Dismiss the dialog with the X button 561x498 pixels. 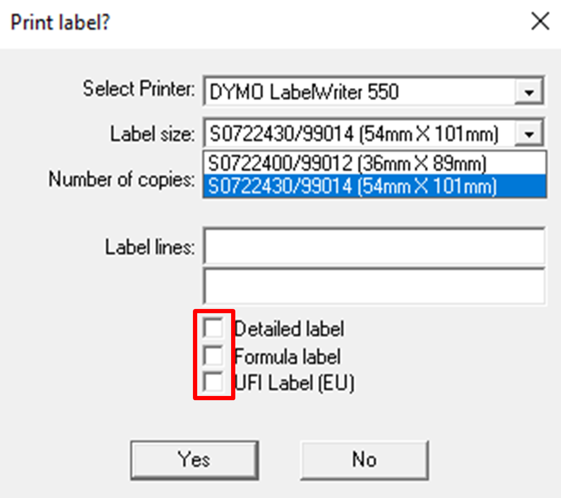[539, 21]
